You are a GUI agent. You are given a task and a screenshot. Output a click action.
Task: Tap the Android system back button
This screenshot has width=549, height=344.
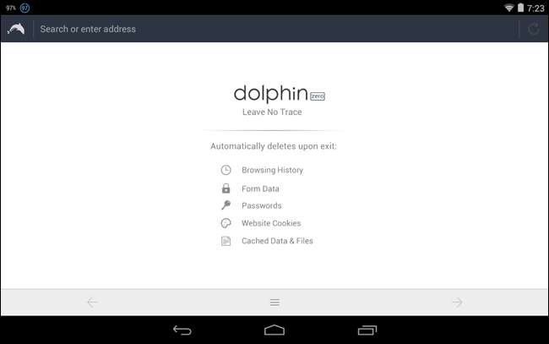tap(182, 330)
